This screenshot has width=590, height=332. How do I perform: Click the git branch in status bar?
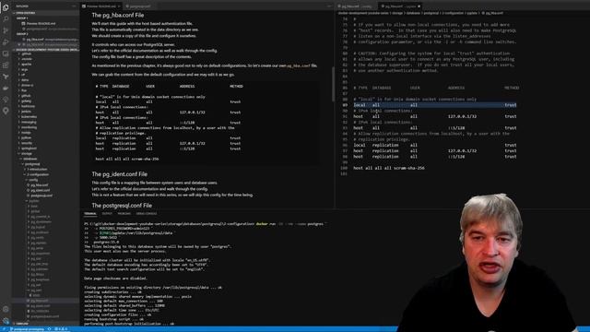tap(27, 329)
